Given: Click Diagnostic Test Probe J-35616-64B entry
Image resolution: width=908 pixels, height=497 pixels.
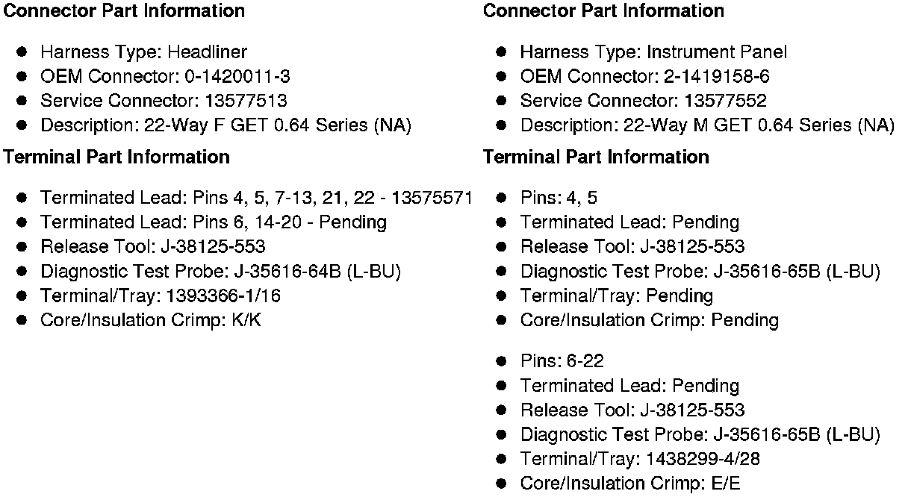Looking at the screenshot, I should coord(221,272).
